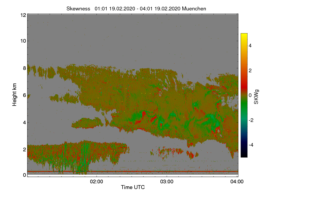Click the 04:00 time tick label

click(237, 181)
